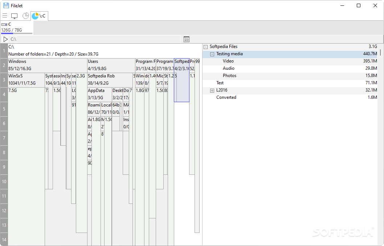384x246 pixels.
Task: Select the Converted tree item
Action: coord(226,97)
